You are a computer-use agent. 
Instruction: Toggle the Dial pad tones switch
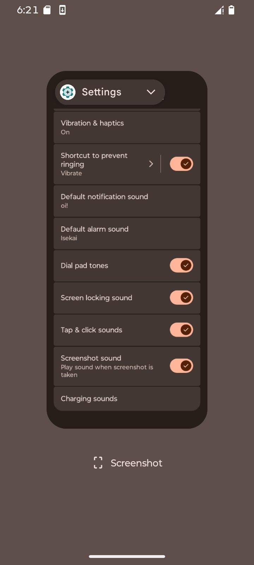(181, 266)
